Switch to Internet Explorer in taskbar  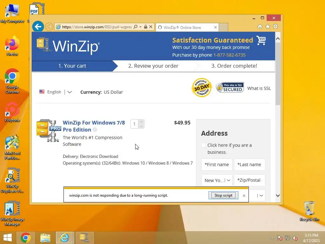(x=64, y=238)
